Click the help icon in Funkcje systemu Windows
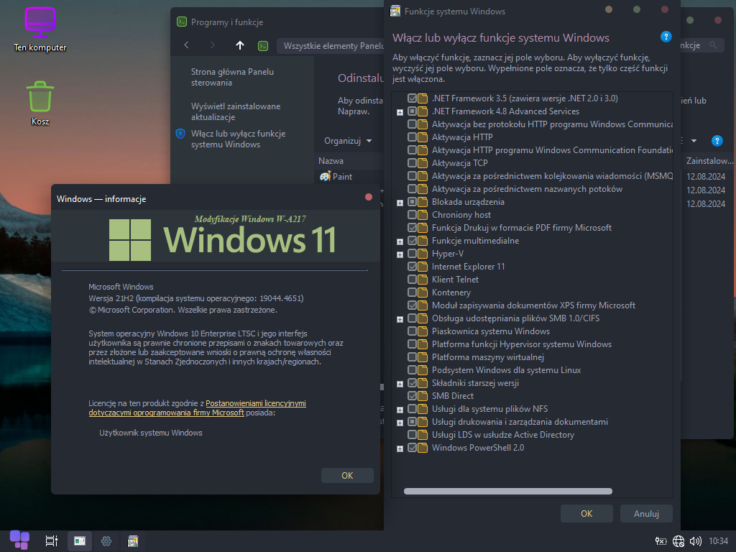The image size is (736, 552). [x=666, y=37]
